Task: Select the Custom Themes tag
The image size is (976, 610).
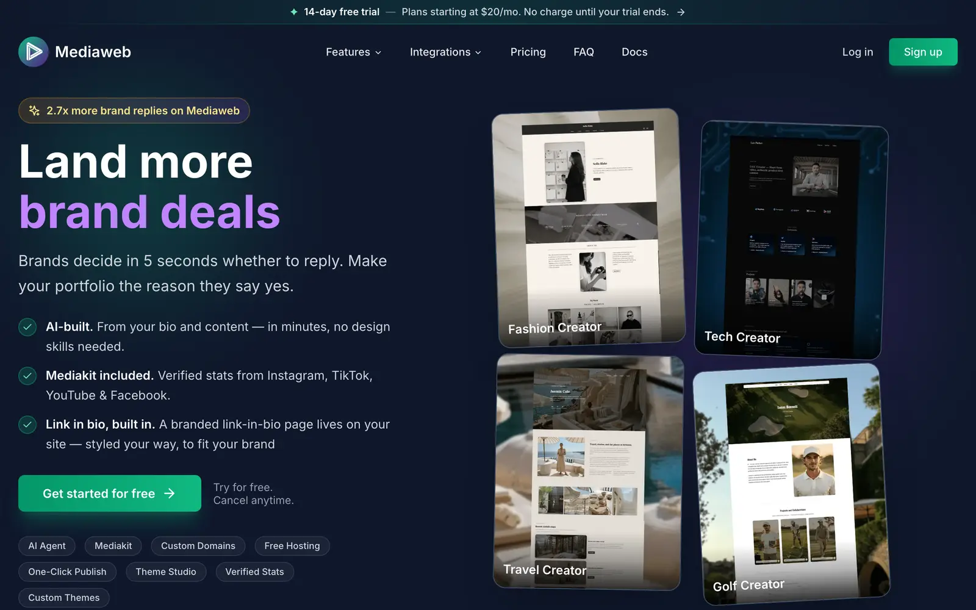Action: click(64, 598)
